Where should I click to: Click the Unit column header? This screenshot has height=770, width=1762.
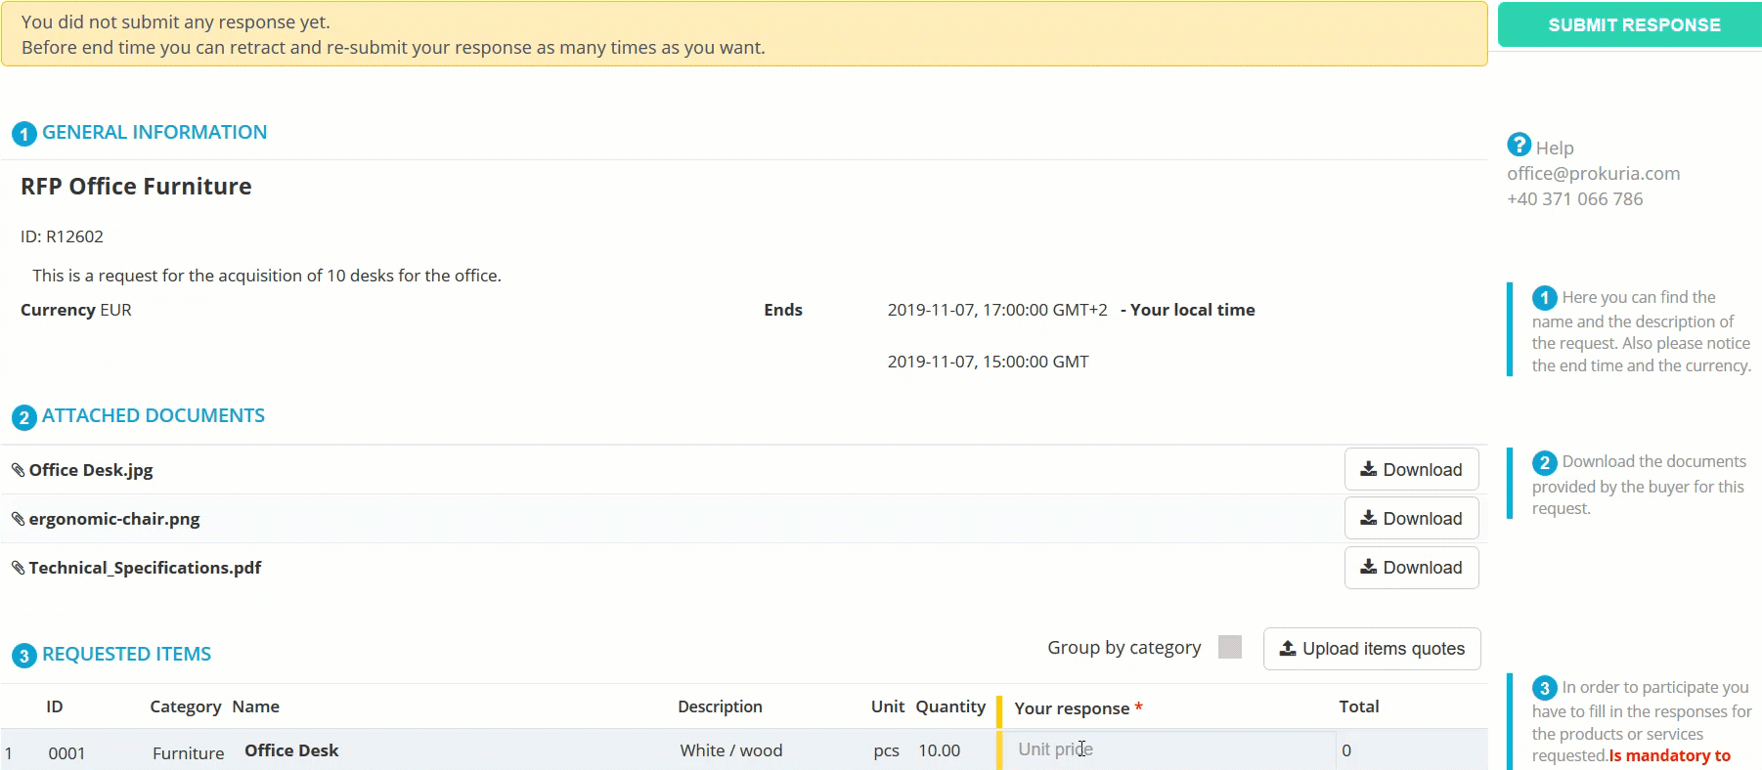[x=888, y=706]
